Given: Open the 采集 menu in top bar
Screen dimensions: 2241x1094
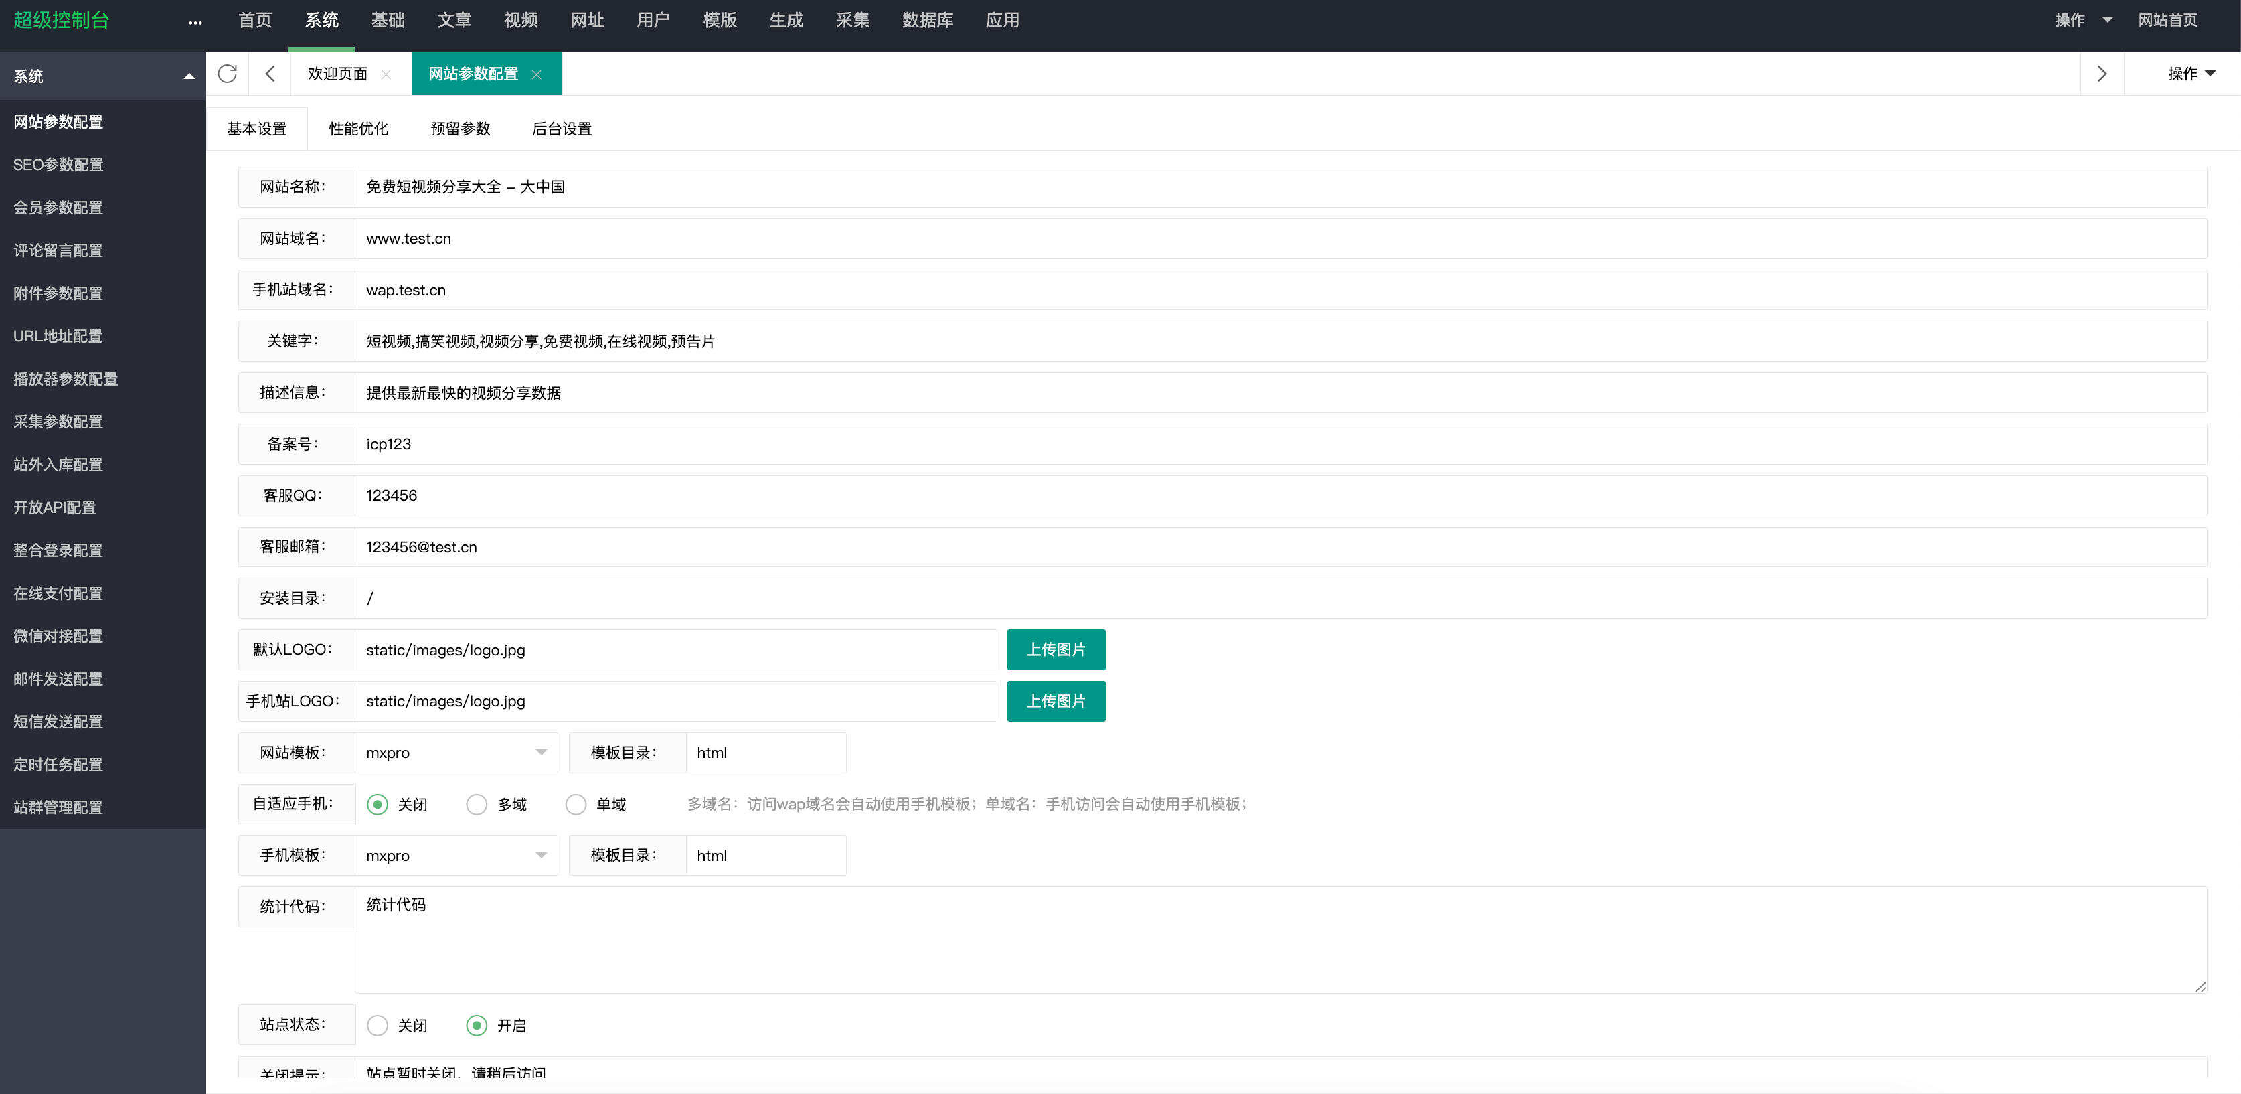Looking at the screenshot, I should pos(853,20).
